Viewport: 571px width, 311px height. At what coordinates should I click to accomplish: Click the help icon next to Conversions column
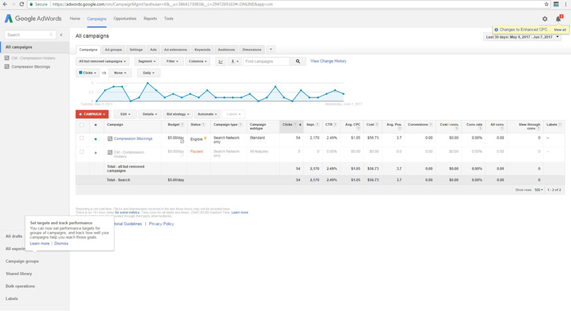(x=431, y=125)
